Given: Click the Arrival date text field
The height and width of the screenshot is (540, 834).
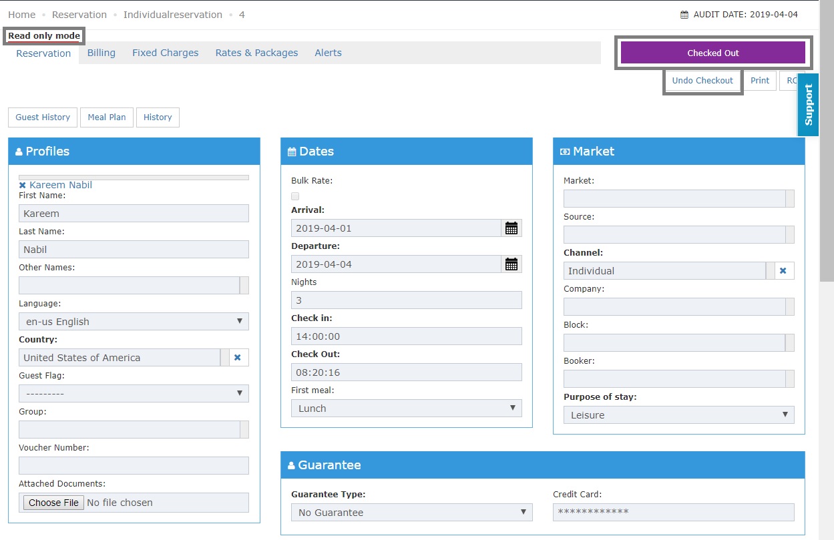Looking at the screenshot, I should [396, 228].
